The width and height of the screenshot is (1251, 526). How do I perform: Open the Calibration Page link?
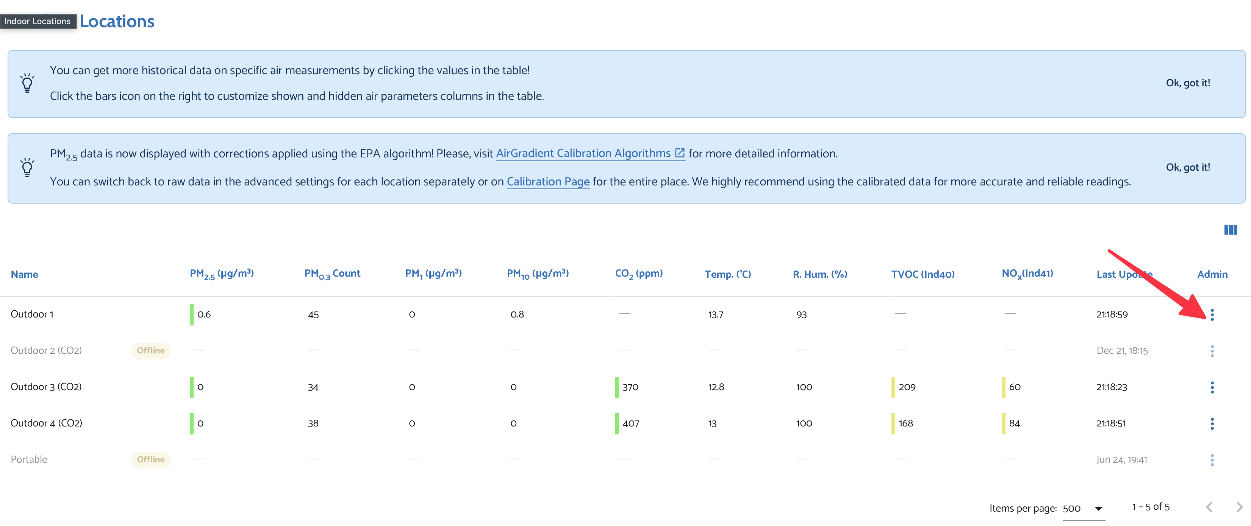(548, 182)
